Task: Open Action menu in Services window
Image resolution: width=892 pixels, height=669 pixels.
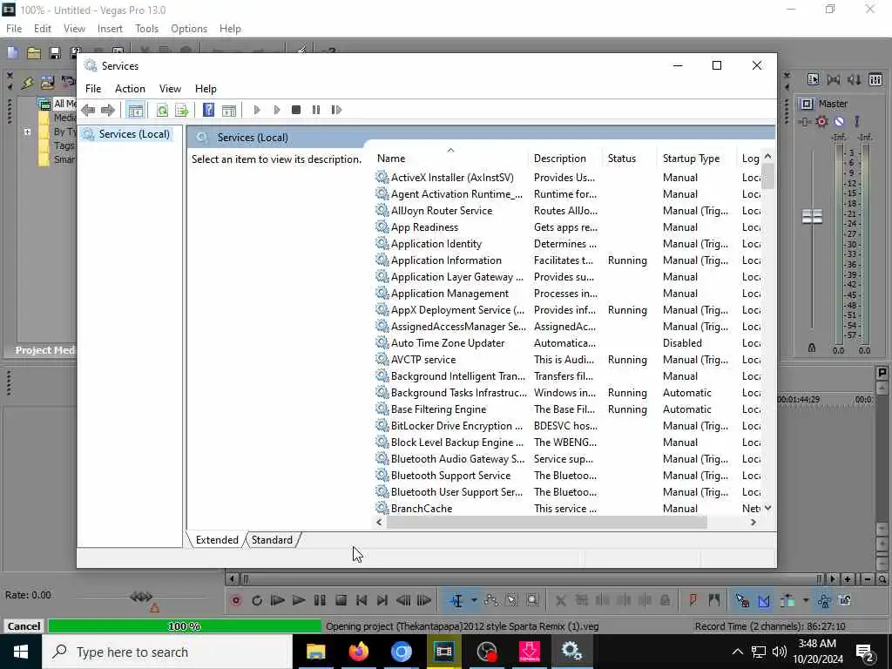Action: (130, 89)
